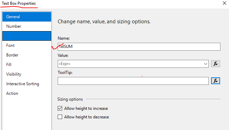Click the Sizing options section heading
This screenshot has width=229, height=130.
(x=70, y=99)
